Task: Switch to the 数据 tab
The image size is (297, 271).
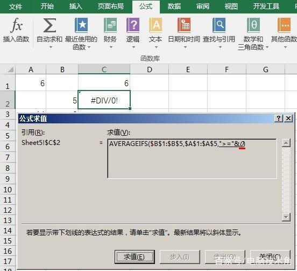Action: click(x=174, y=6)
